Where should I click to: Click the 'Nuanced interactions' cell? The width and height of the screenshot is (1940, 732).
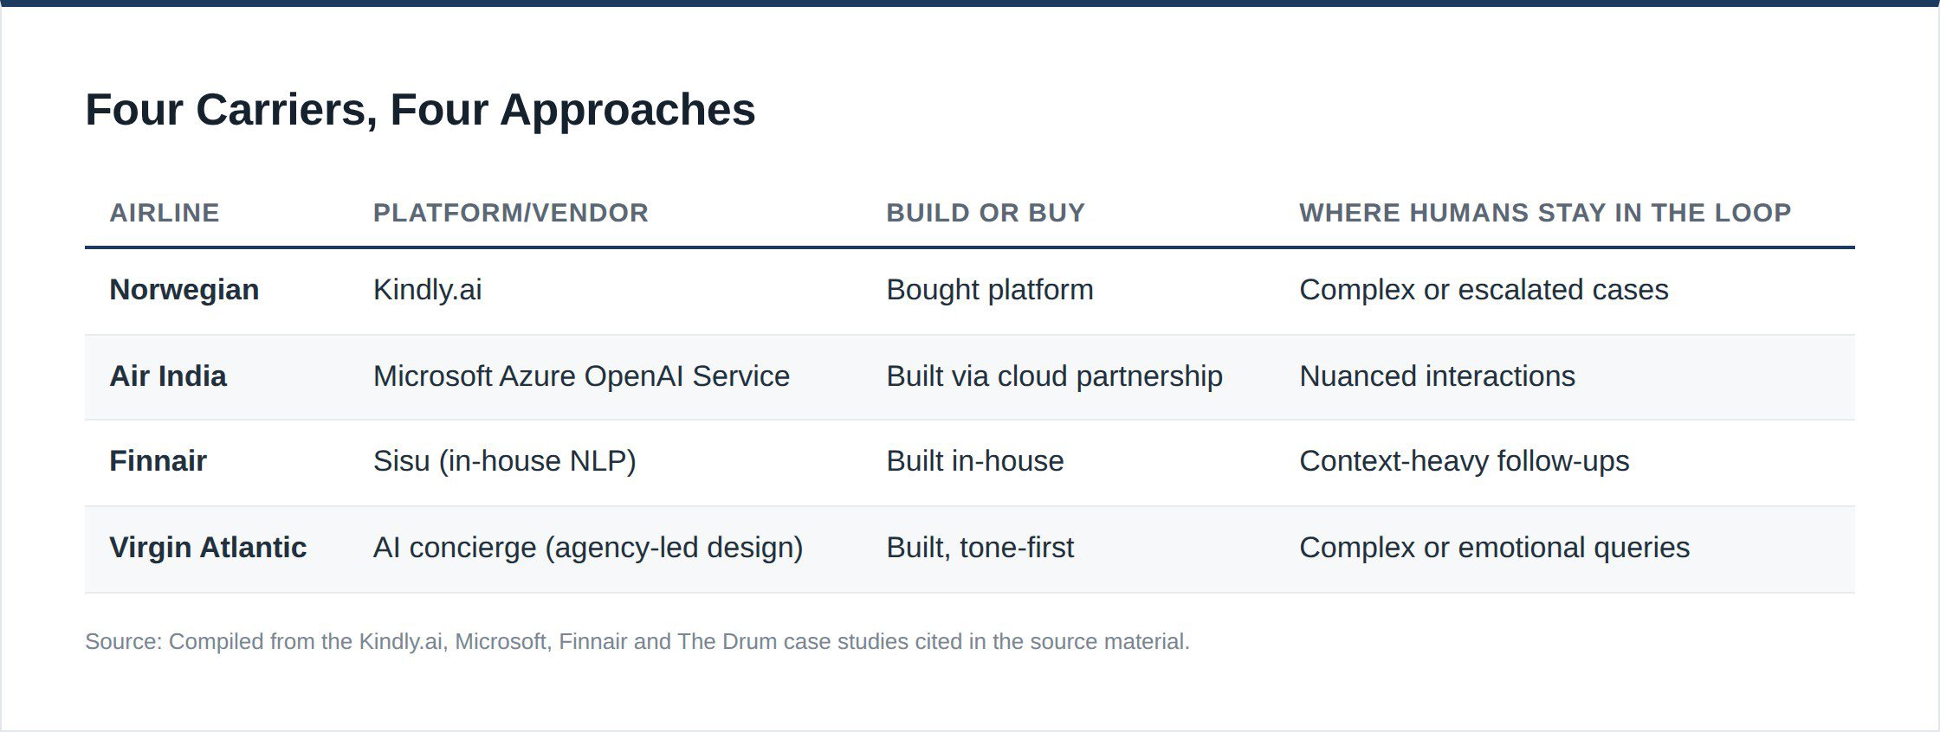(x=1437, y=376)
